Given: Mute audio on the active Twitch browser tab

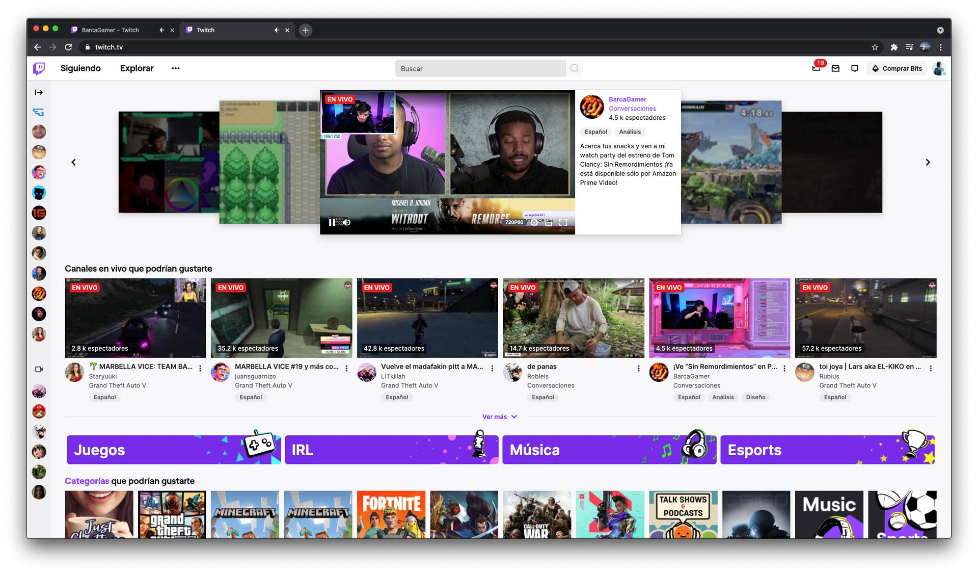Looking at the screenshot, I should coord(277,30).
